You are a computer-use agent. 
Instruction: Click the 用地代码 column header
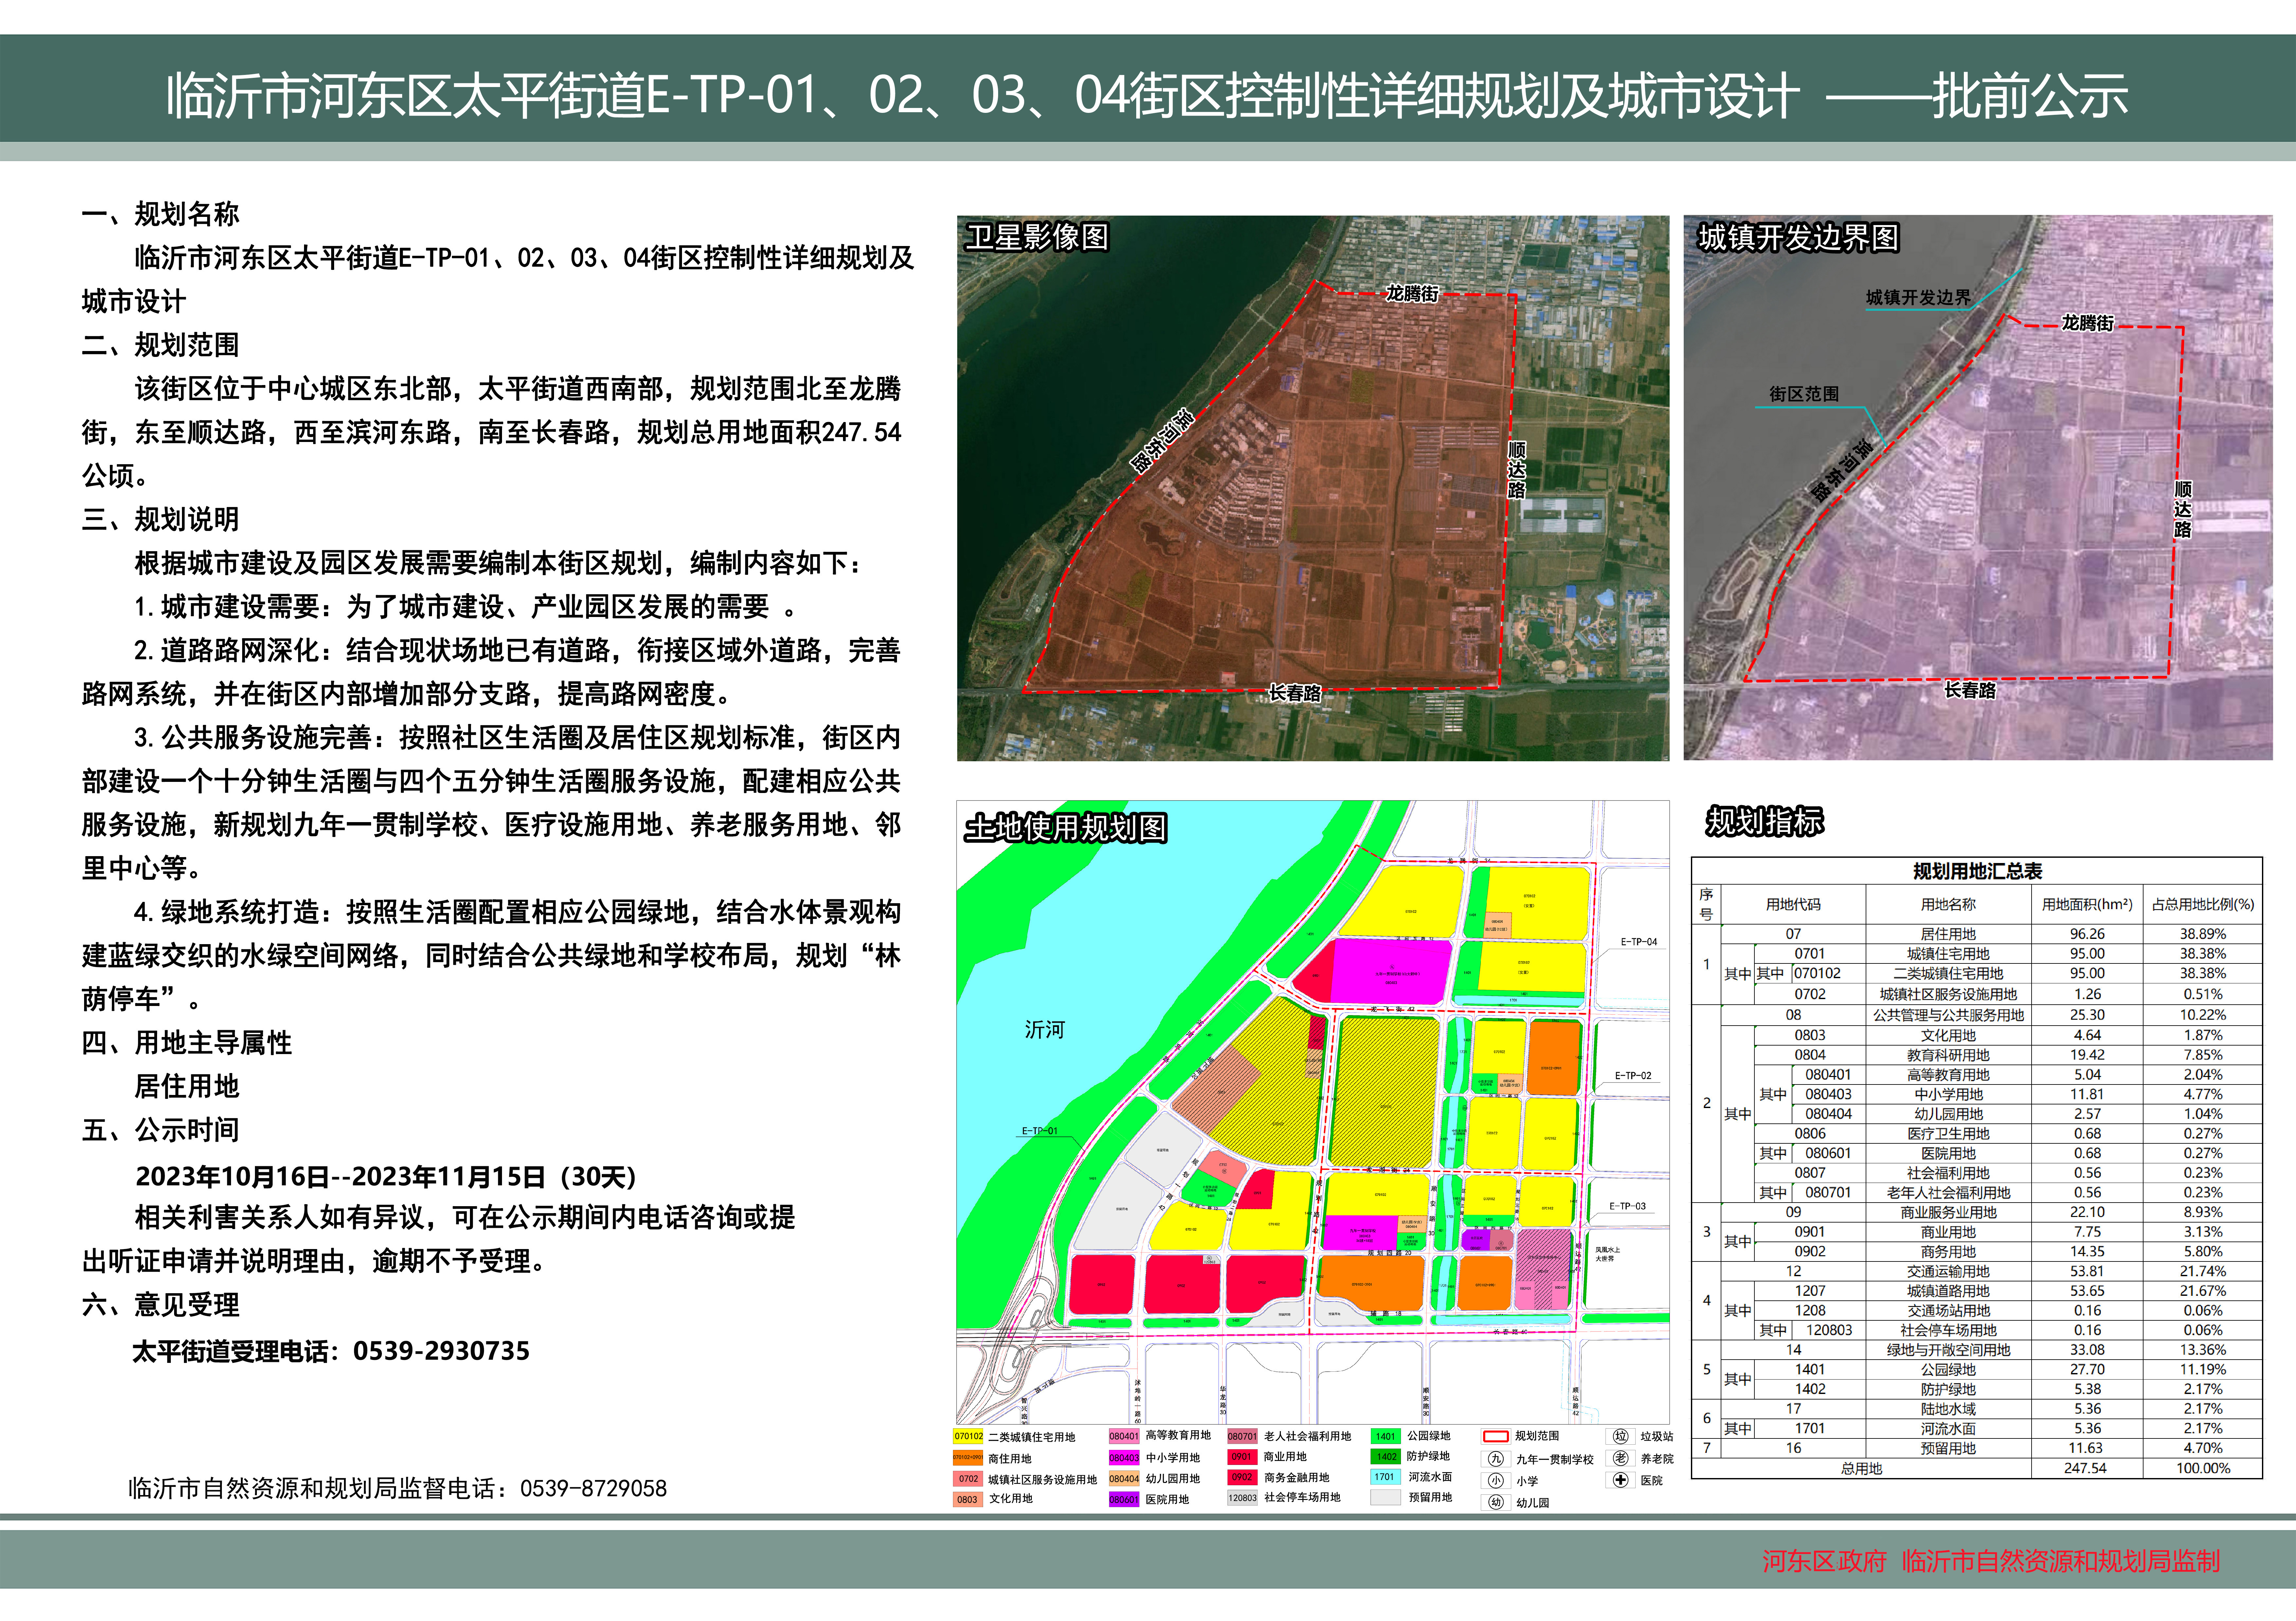tap(1793, 905)
